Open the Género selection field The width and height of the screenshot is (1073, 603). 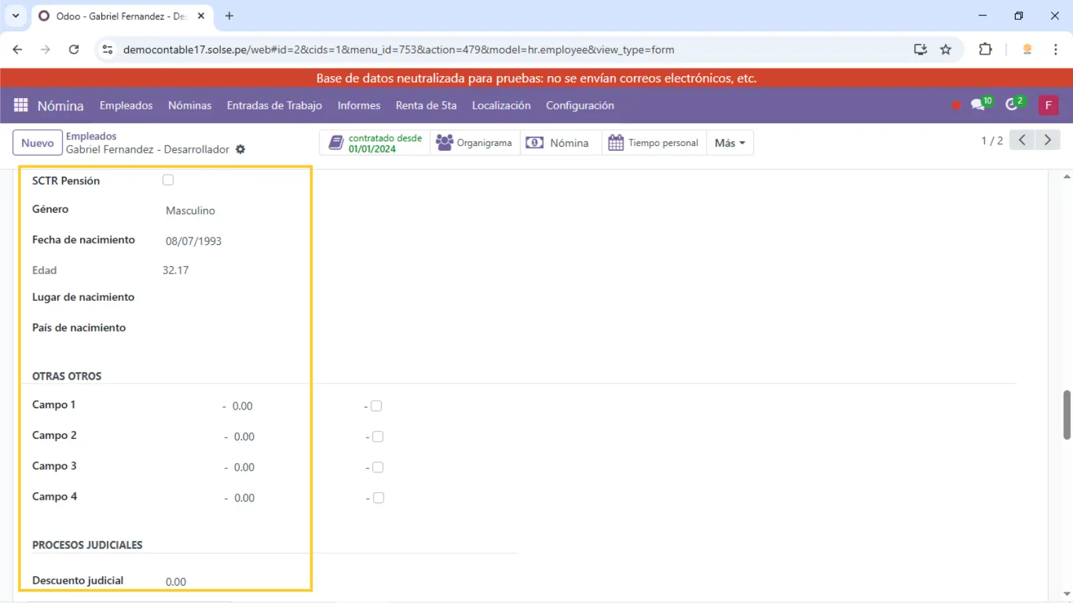click(x=227, y=211)
